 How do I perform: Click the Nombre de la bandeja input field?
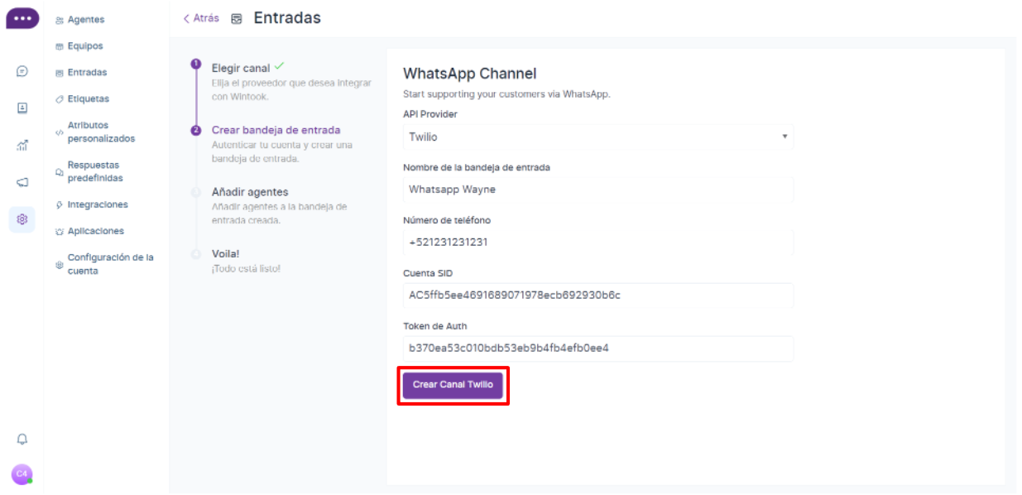point(597,190)
